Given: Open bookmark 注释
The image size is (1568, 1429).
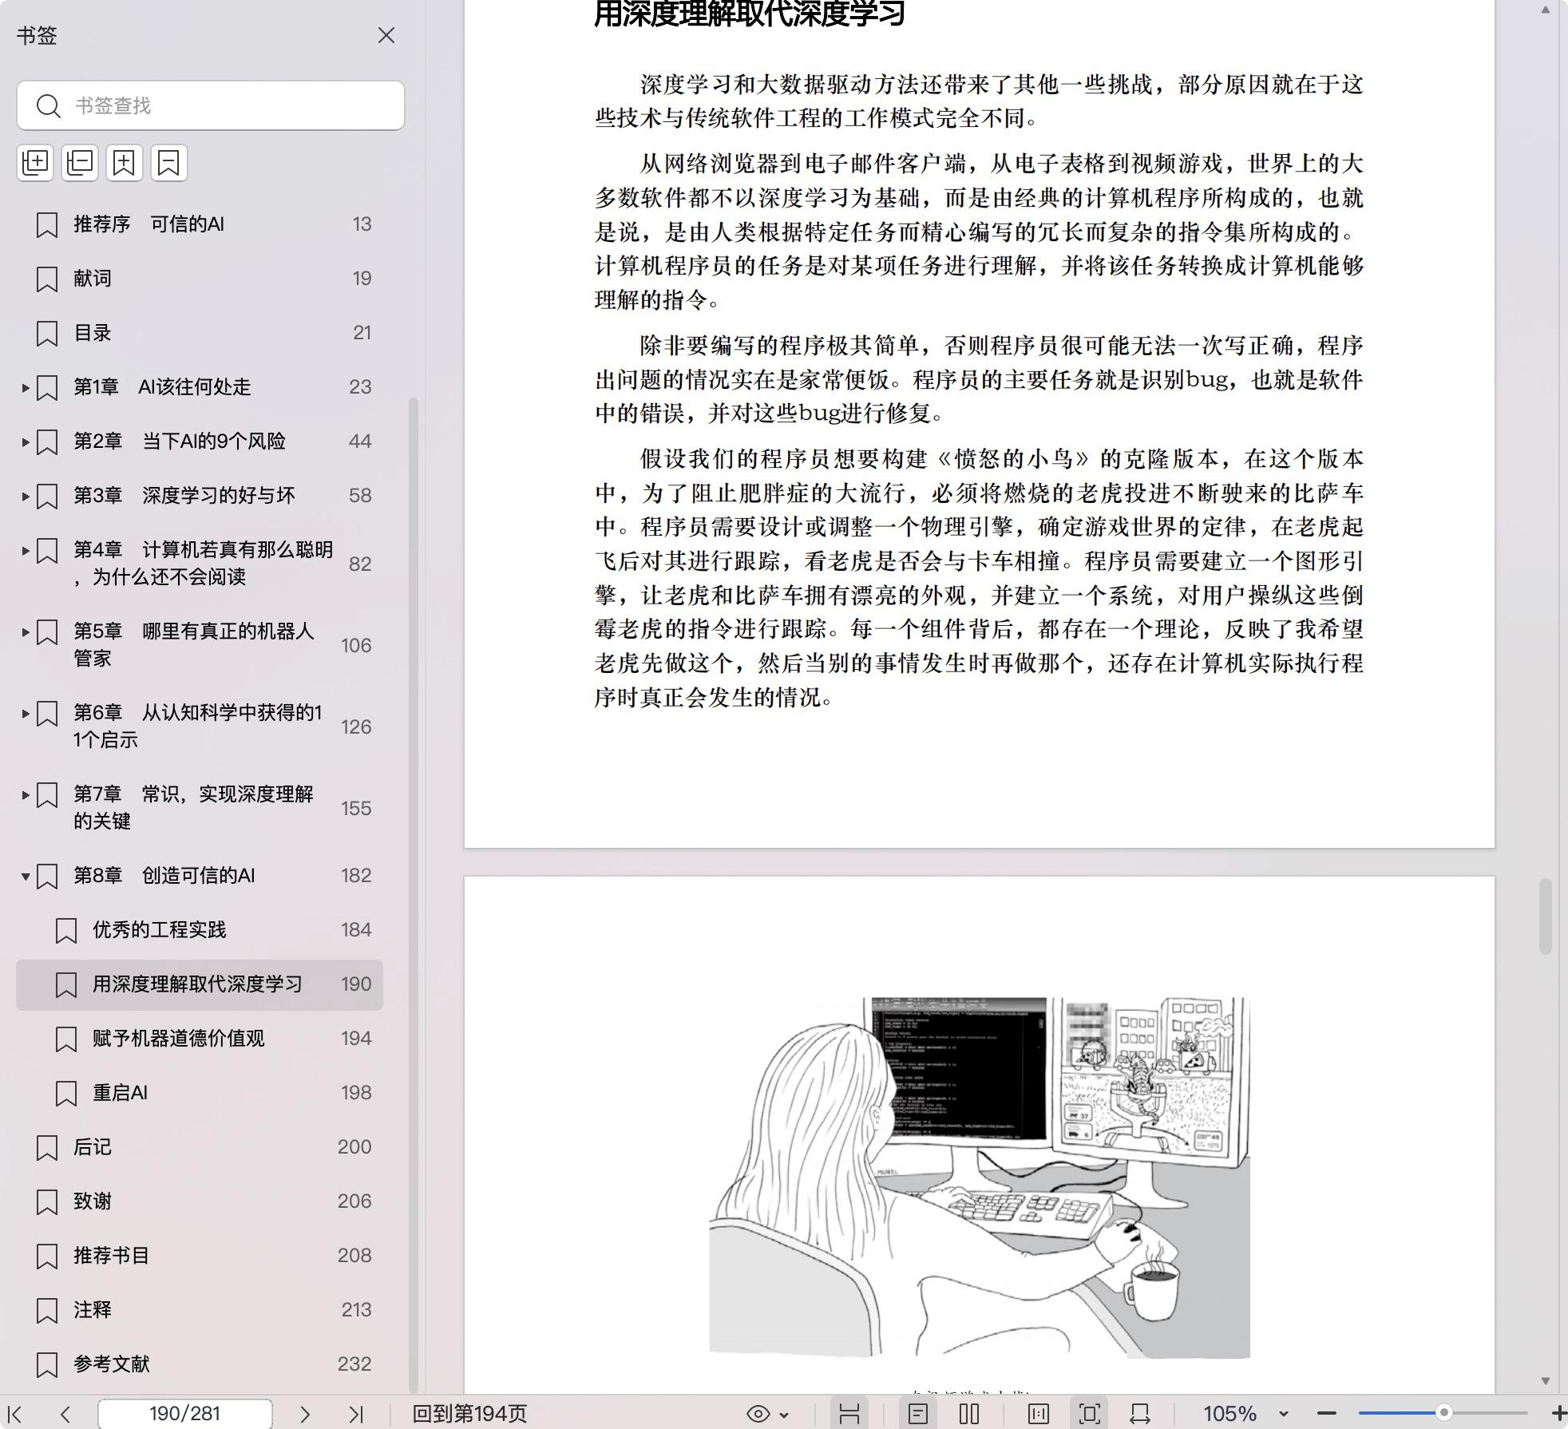Looking at the screenshot, I should coord(200,1310).
